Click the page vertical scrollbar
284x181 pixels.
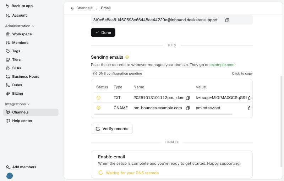[x=281, y=122]
